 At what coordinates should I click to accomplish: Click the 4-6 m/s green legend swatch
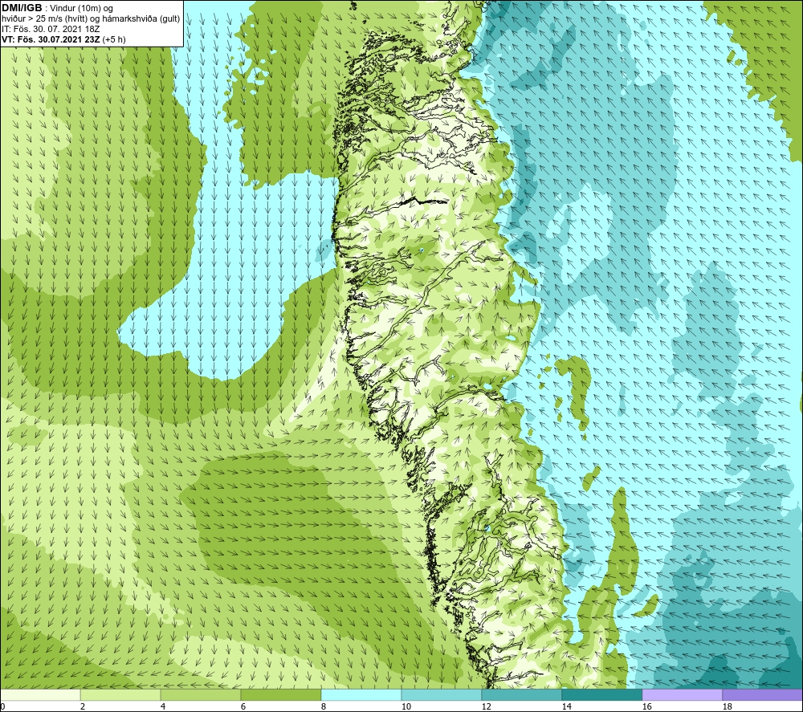(201, 695)
